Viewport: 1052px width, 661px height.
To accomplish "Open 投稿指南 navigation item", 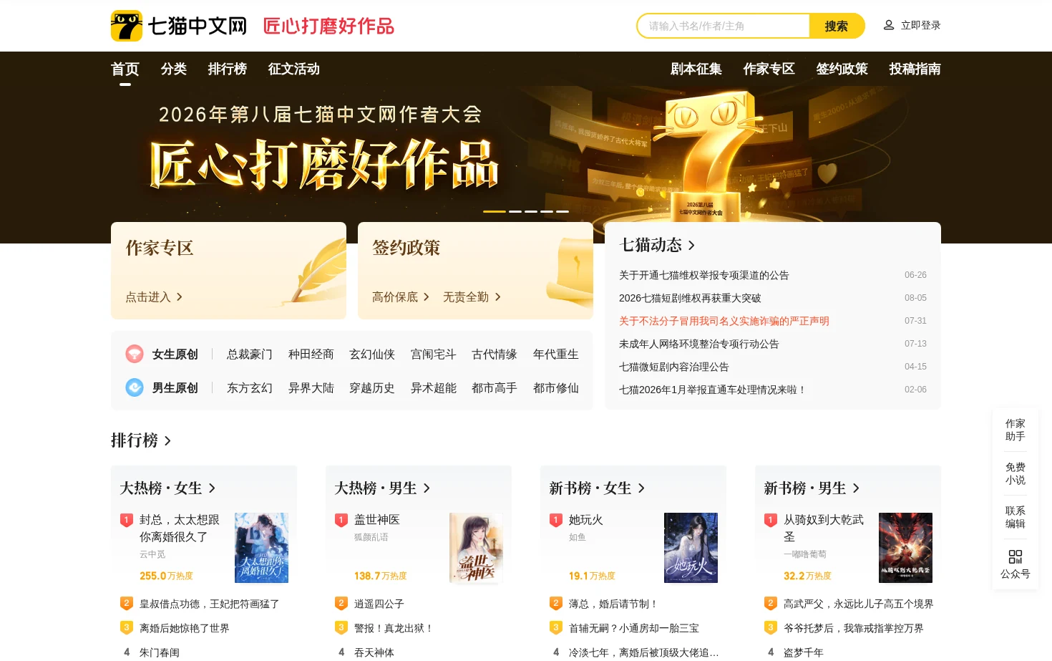I will 915,69.
